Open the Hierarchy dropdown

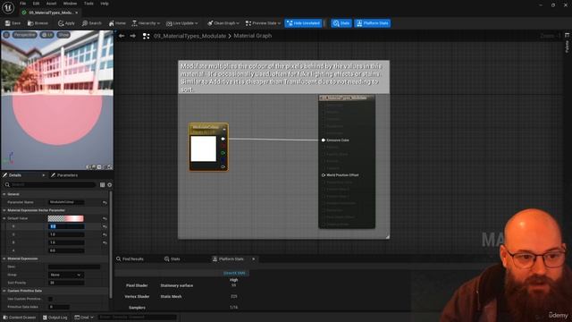[x=146, y=23]
